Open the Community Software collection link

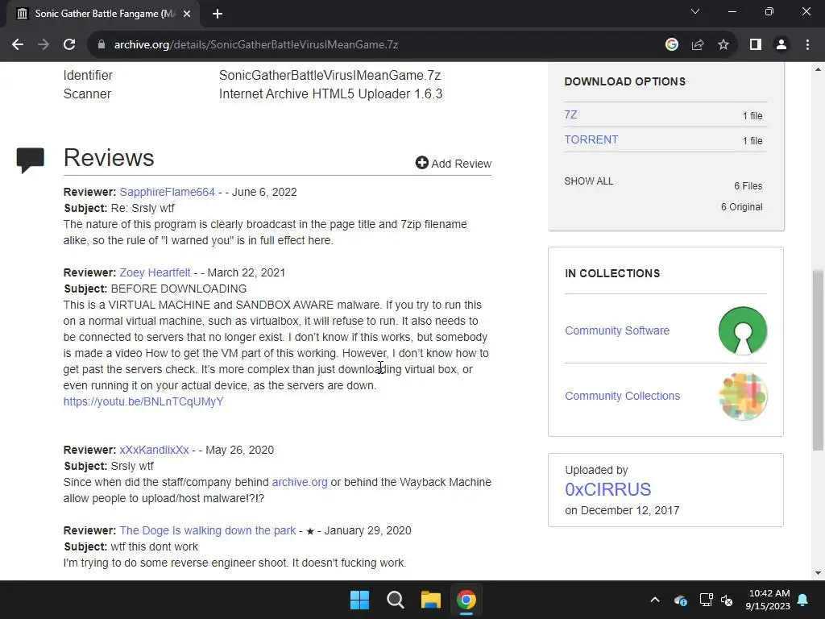pos(617,330)
